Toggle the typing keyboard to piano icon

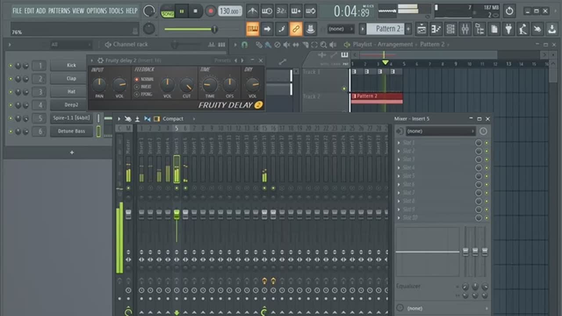click(252, 29)
